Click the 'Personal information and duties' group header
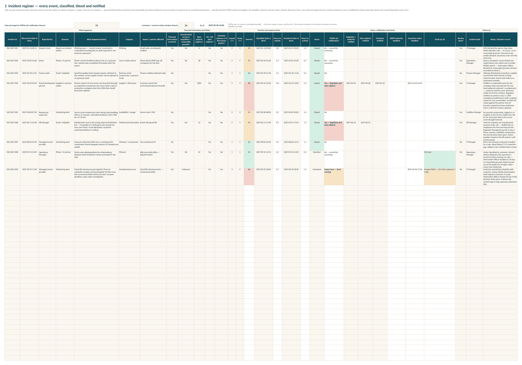522x365 pixels. (x=197, y=30)
